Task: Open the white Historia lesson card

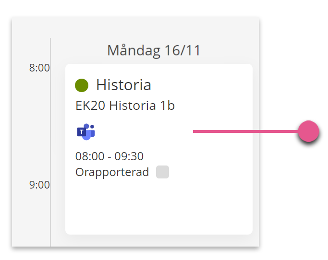Action: 159,149
